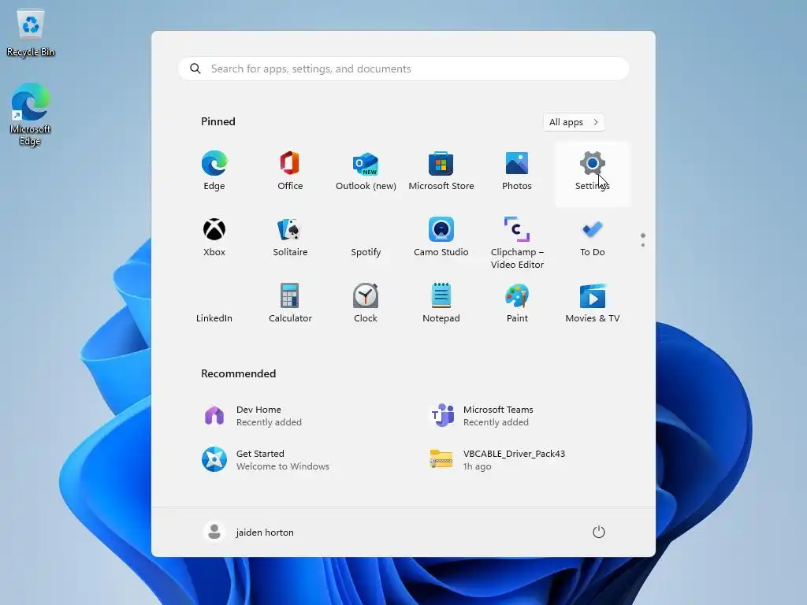Open the Clock app
This screenshot has height=605, width=807.
366,305
